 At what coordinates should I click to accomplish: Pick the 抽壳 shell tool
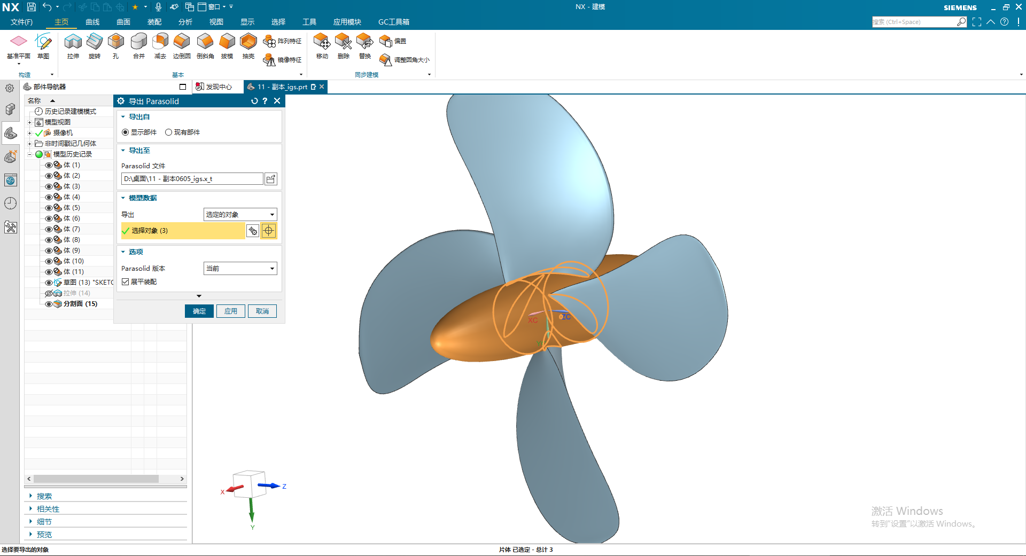(x=248, y=46)
